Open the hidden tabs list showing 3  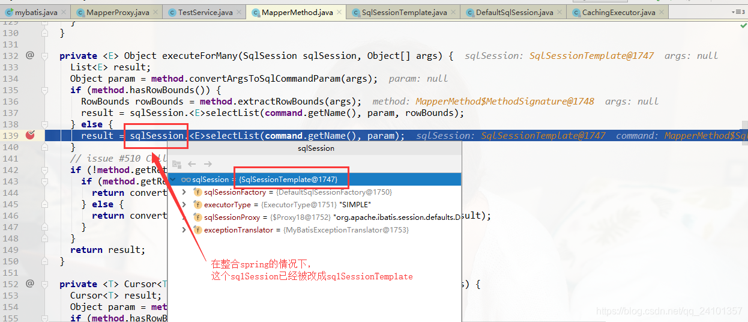click(737, 12)
